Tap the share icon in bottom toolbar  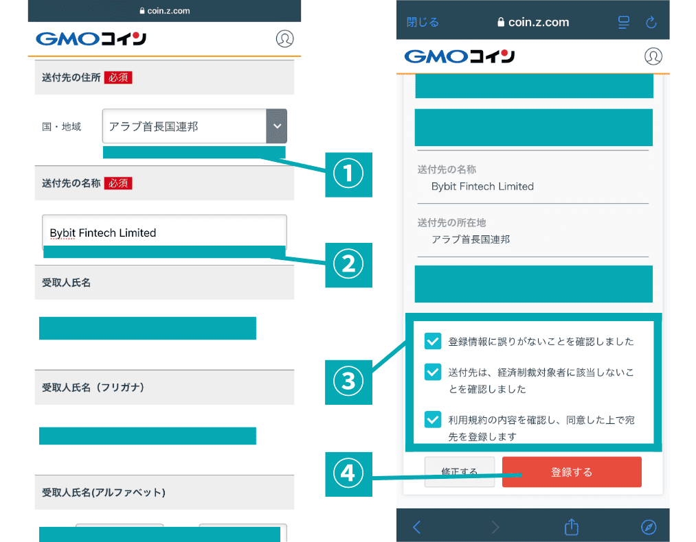(571, 526)
